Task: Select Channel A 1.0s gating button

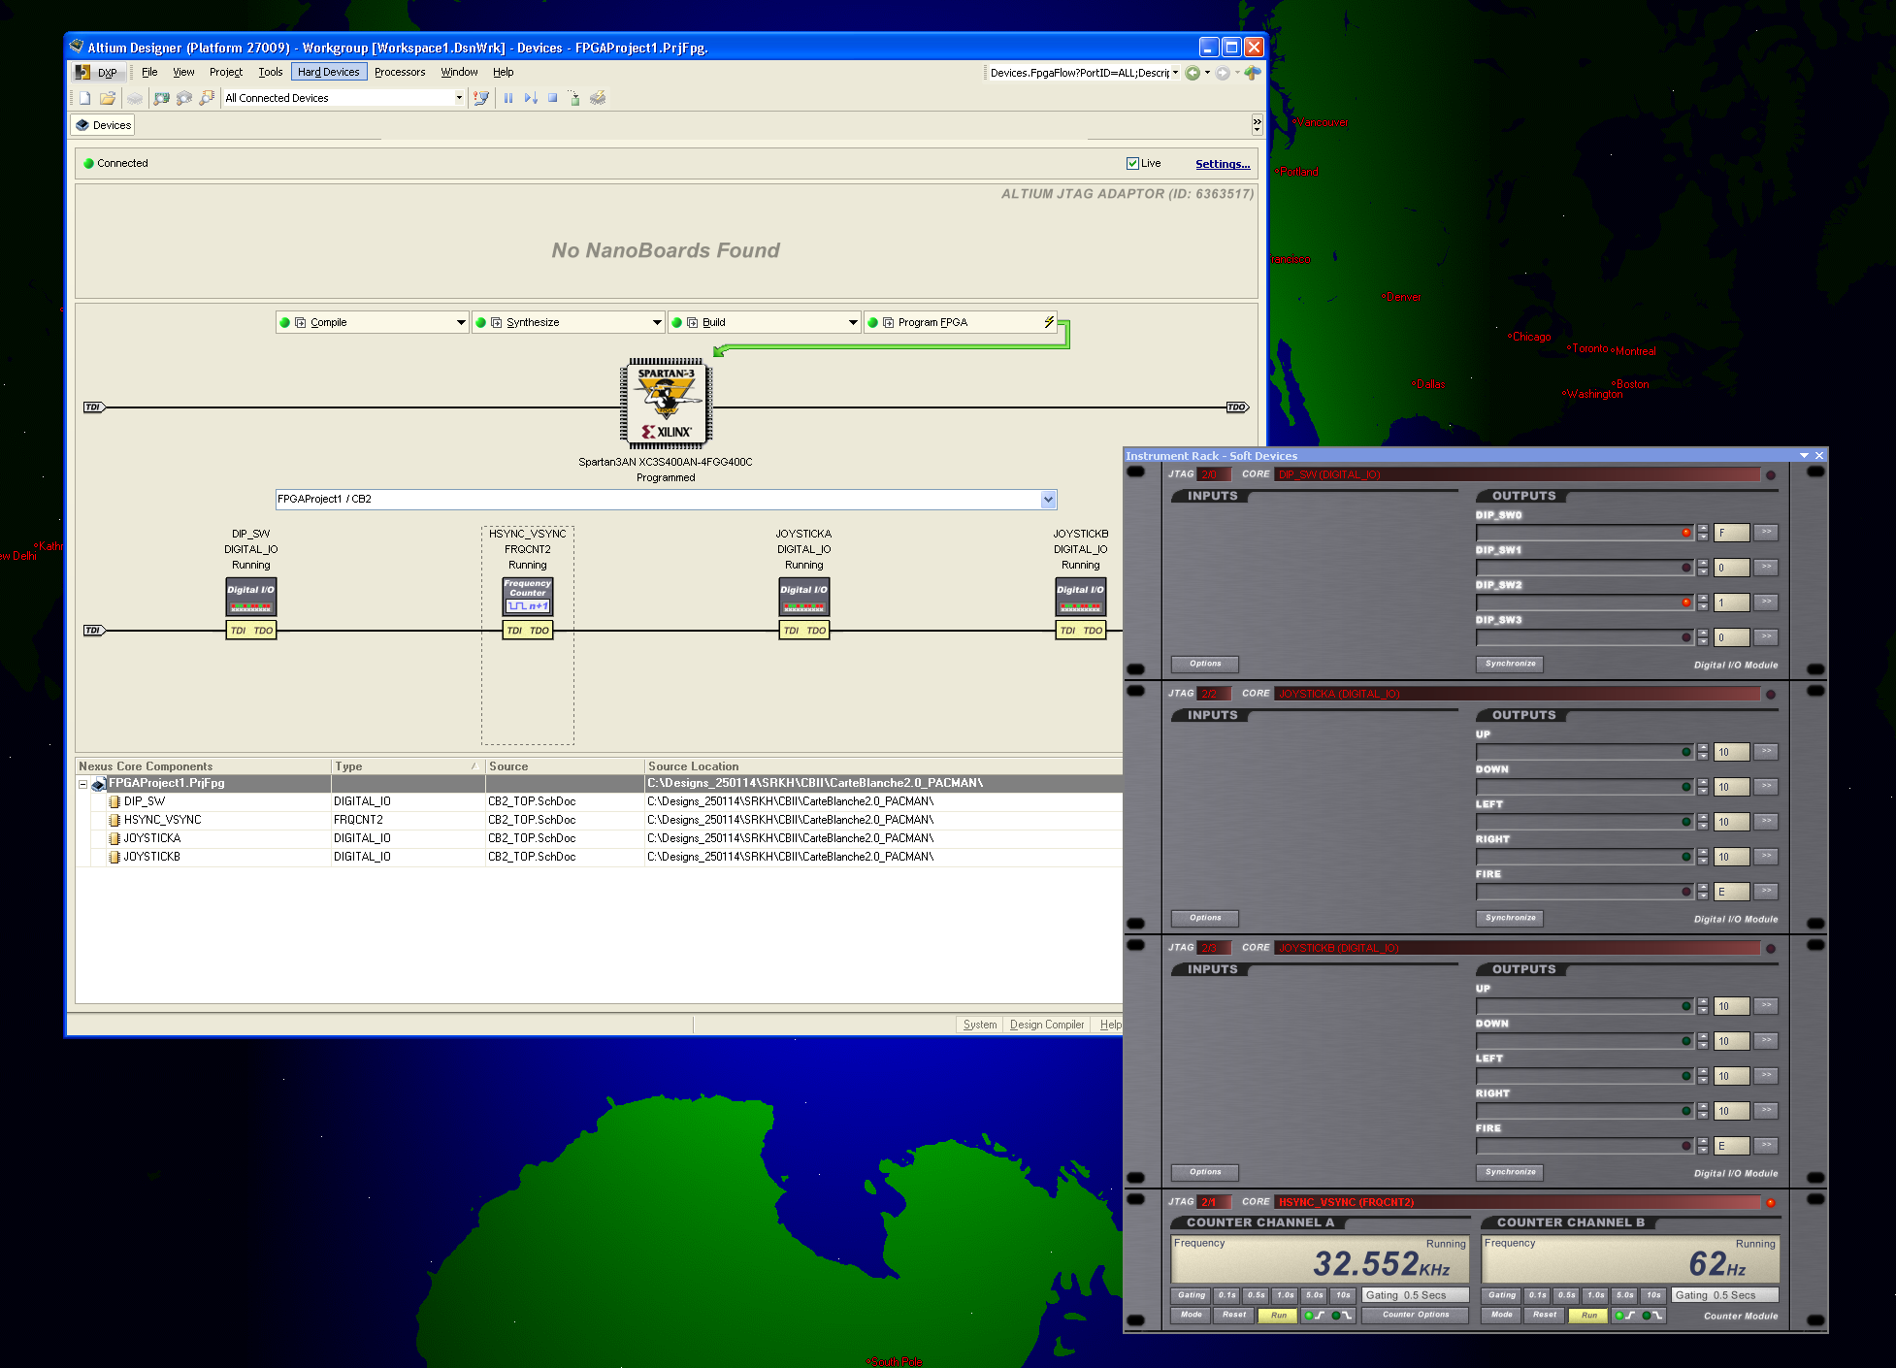Action: click(1286, 1295)
